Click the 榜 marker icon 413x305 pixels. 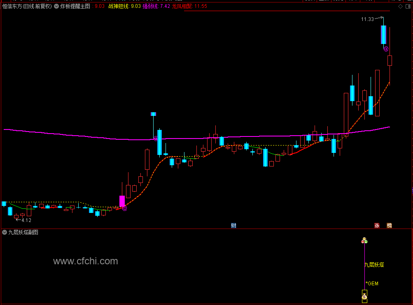pyautogui.click(x=389, y=225)
